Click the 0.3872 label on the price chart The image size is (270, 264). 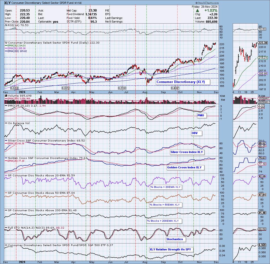tap(66, 88)
